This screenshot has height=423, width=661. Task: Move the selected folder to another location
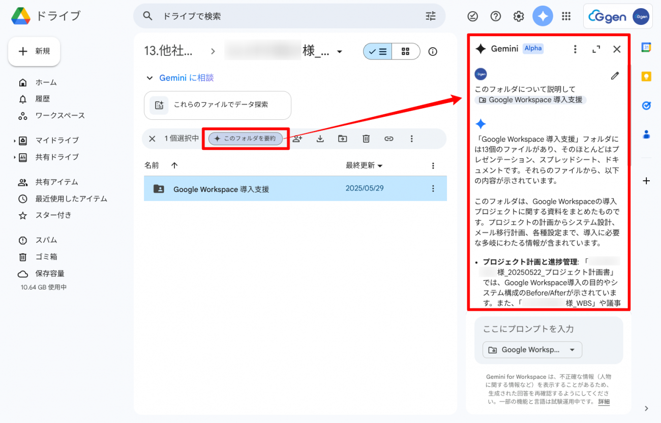[343, 139]
